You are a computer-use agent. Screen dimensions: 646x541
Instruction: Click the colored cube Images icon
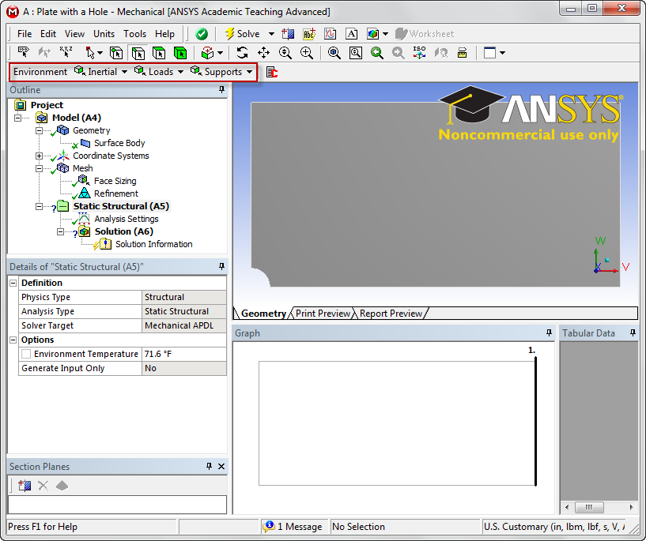[373, 34]
